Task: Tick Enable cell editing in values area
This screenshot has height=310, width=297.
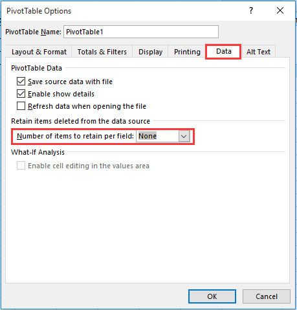Action: coord(21,166)
